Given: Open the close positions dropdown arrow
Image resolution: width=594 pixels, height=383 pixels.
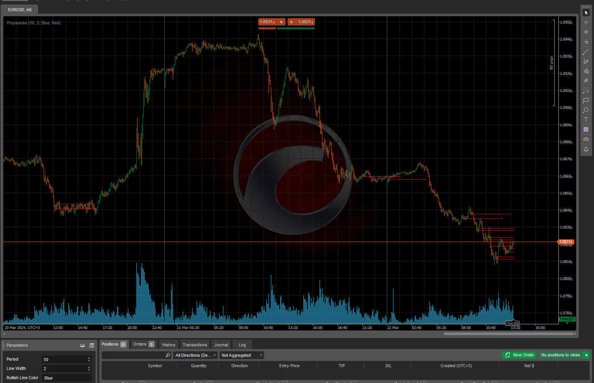Looking at the screenshot, I should point(586,355).
